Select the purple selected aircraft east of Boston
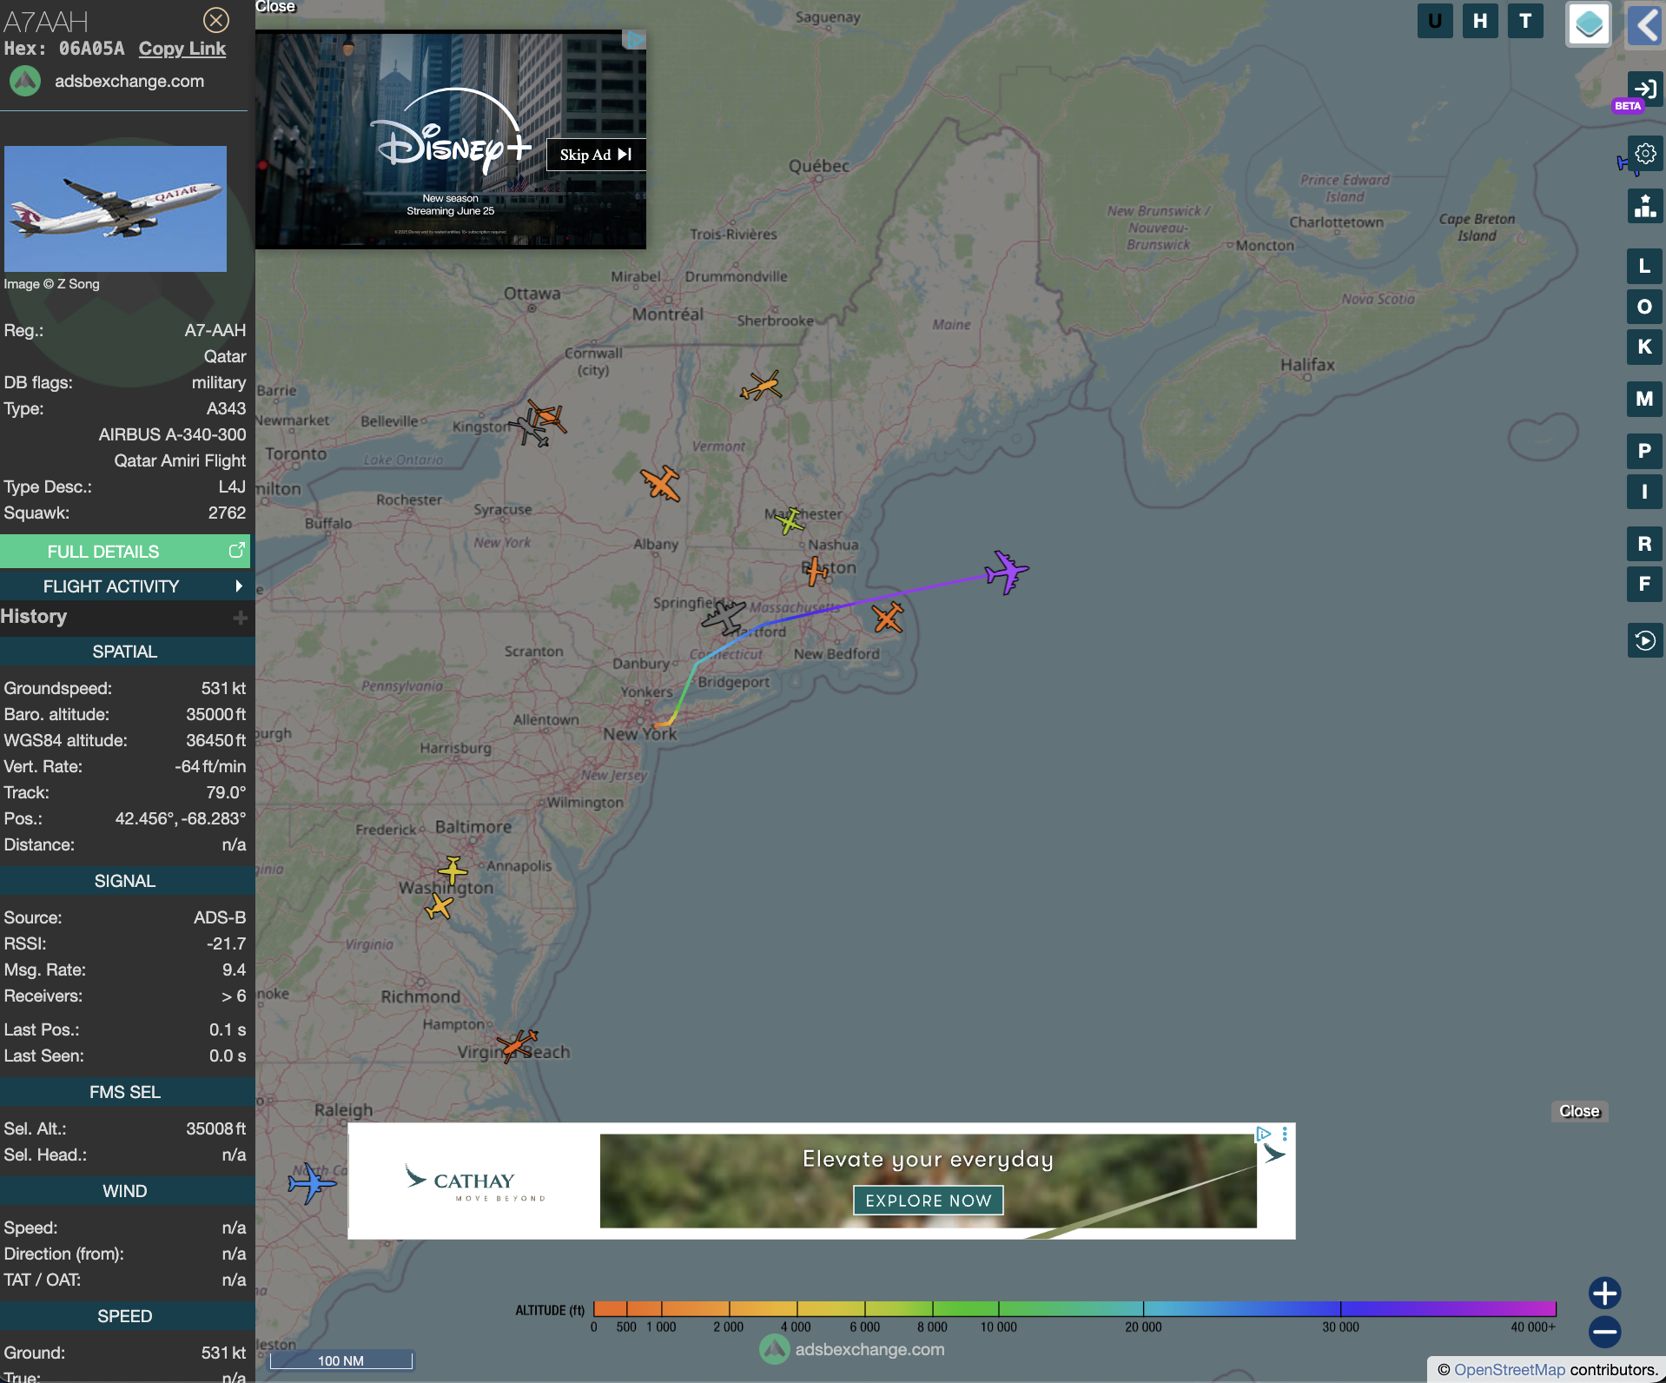The height and width of the screenshot is (1383, 1666). point(1007,572)
